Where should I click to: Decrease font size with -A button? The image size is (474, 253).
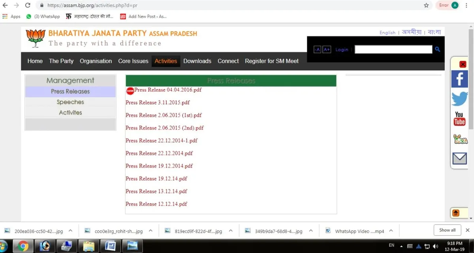(317, 49)
